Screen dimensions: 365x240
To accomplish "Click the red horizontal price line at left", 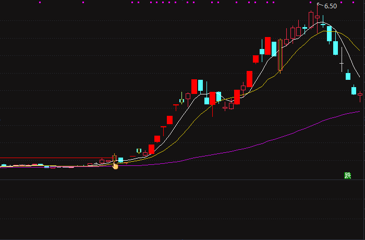I will [x=56, y=158].
